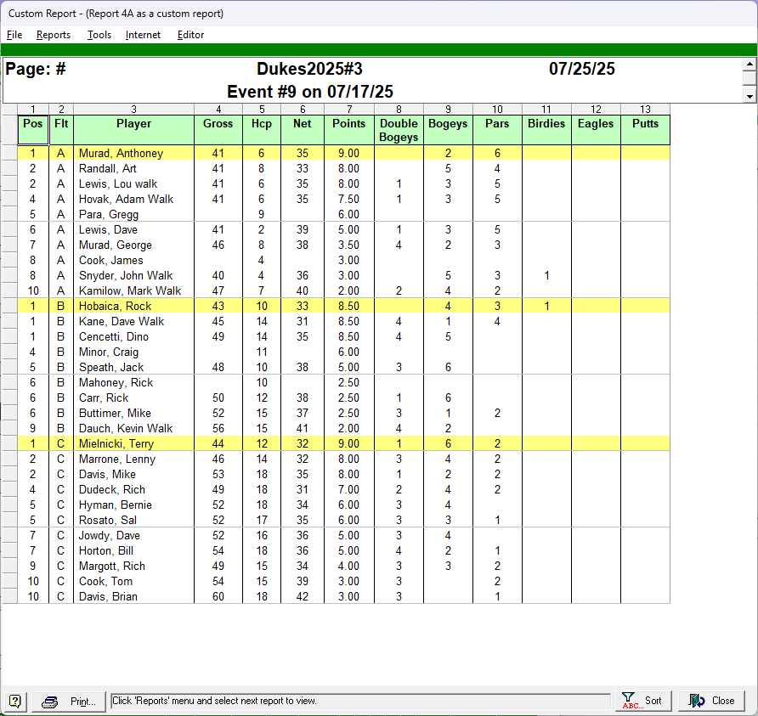
Task: Select the Double Bogeys column header
Action: (399, 130)
